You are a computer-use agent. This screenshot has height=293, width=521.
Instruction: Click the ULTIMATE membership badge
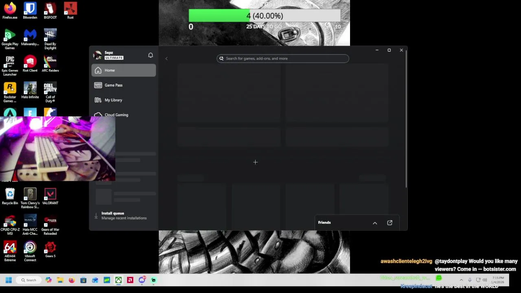coord(114,58)
